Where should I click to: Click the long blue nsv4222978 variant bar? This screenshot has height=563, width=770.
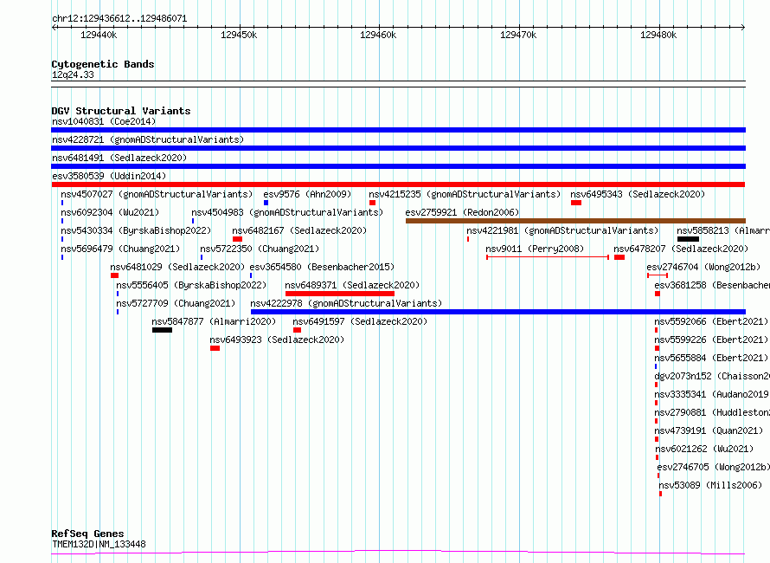pos(498,312)
